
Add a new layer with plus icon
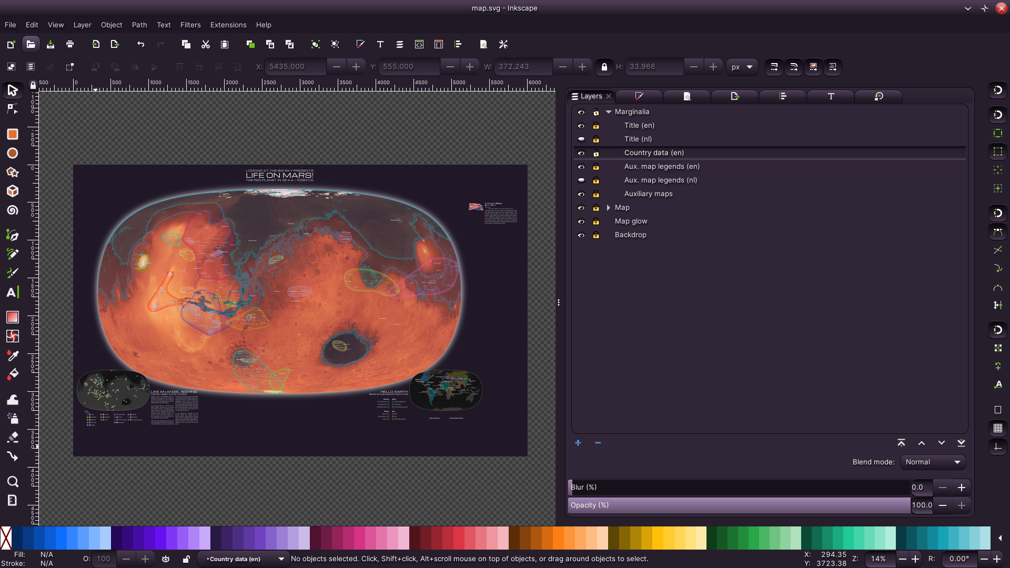[x=578, y=443]
